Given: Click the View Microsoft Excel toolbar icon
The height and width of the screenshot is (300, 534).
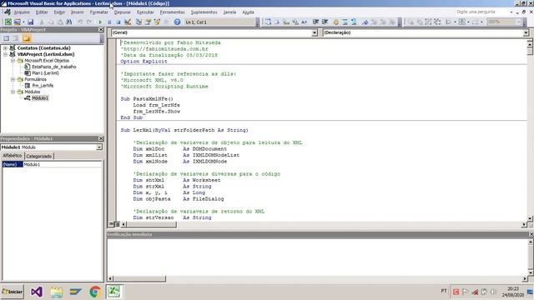Looking at the screenshot, I should pyautogui.click(x=8, y=22).
